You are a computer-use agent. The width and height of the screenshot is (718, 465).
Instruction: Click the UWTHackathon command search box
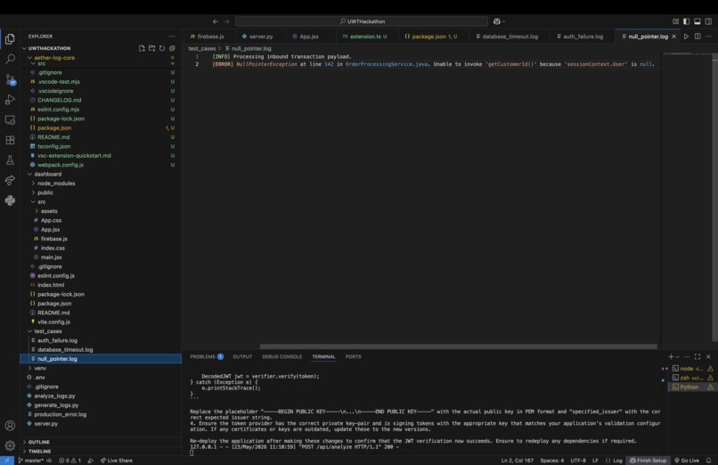pyautogui.click(x=362, y=21)
